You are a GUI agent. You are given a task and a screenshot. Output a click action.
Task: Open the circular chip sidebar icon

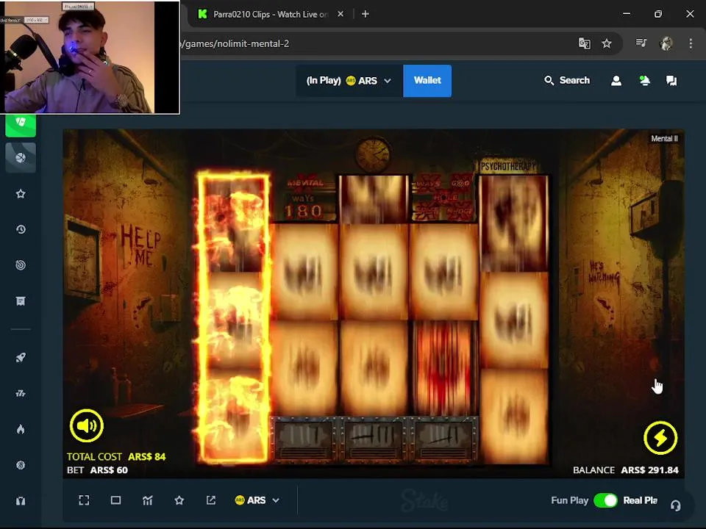pyautogui.click(x=21, y=465)
